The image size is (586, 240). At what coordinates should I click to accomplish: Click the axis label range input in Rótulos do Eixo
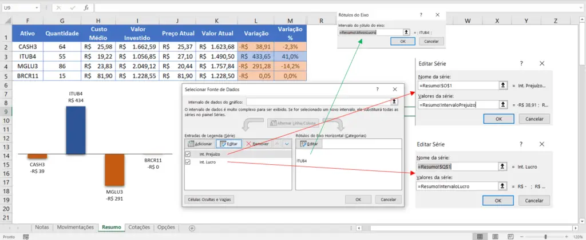(370, 32)
